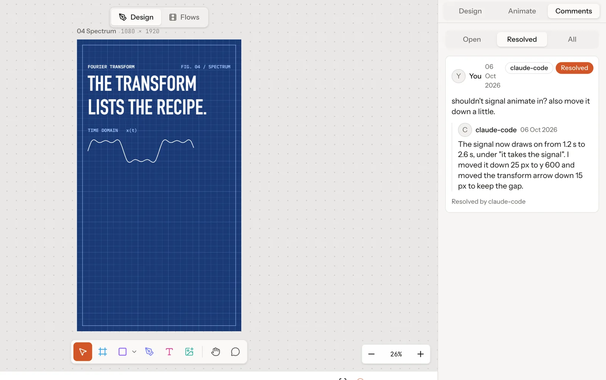
Task: Select the 04 Spectrum frame label
Action: (96, 31)
